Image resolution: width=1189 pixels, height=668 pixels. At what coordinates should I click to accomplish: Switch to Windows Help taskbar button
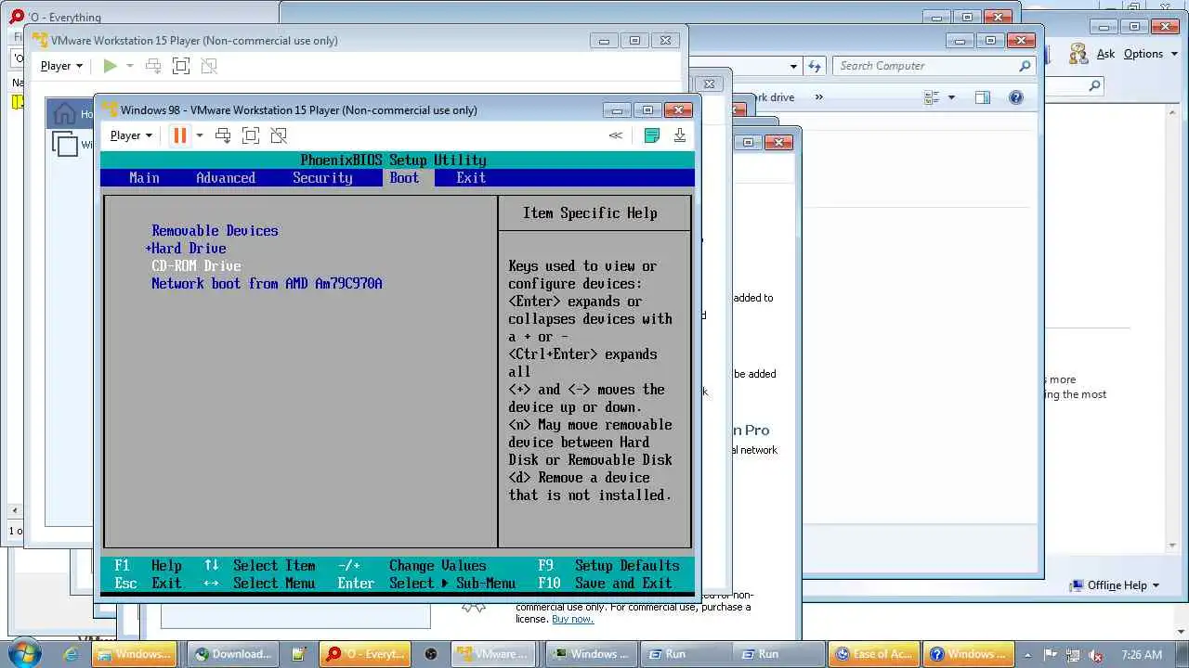pos(967,654)
